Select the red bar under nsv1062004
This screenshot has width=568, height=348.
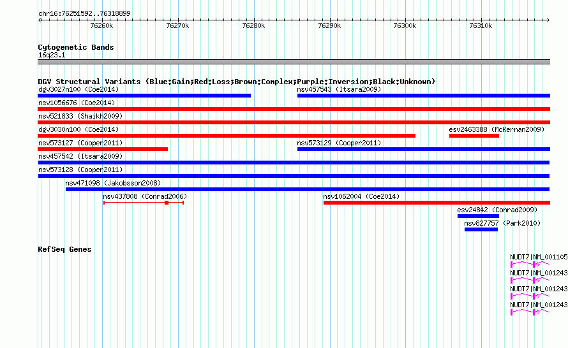tap(437, 203)
